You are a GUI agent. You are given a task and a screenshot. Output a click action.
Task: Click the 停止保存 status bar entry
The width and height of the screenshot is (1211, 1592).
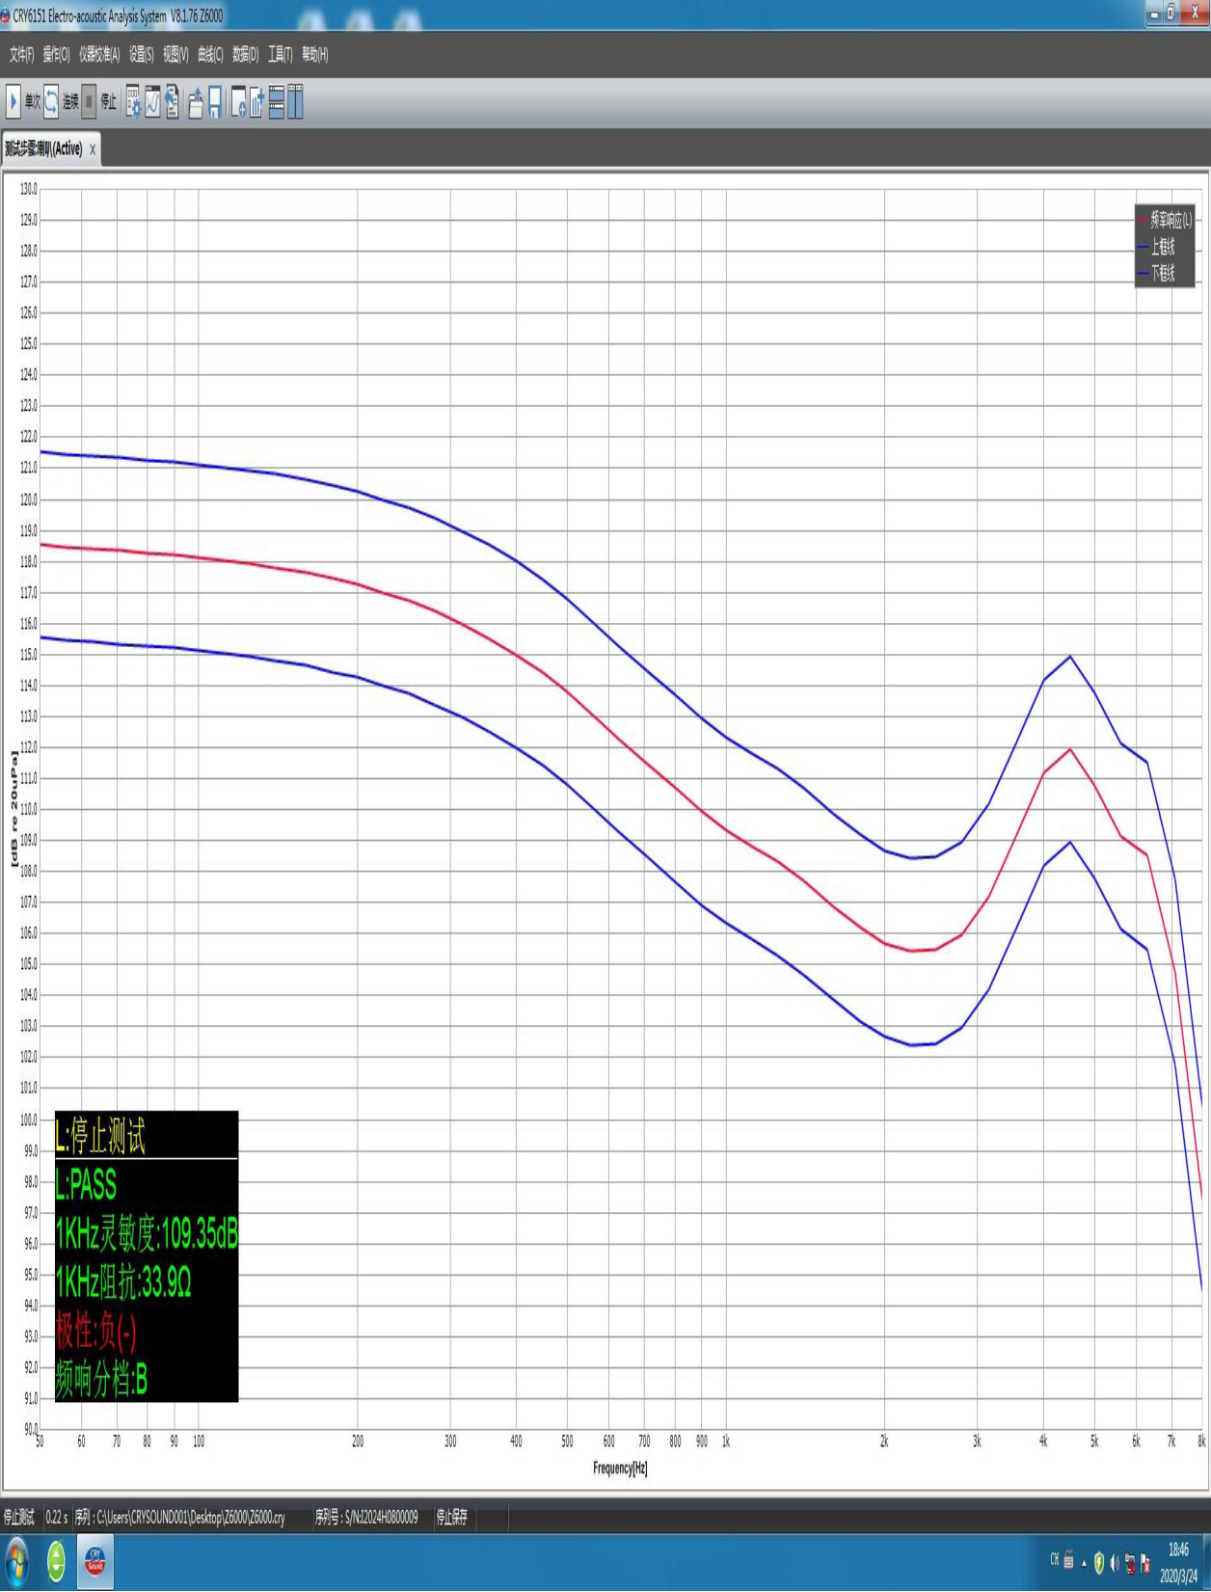(452, 1518)
